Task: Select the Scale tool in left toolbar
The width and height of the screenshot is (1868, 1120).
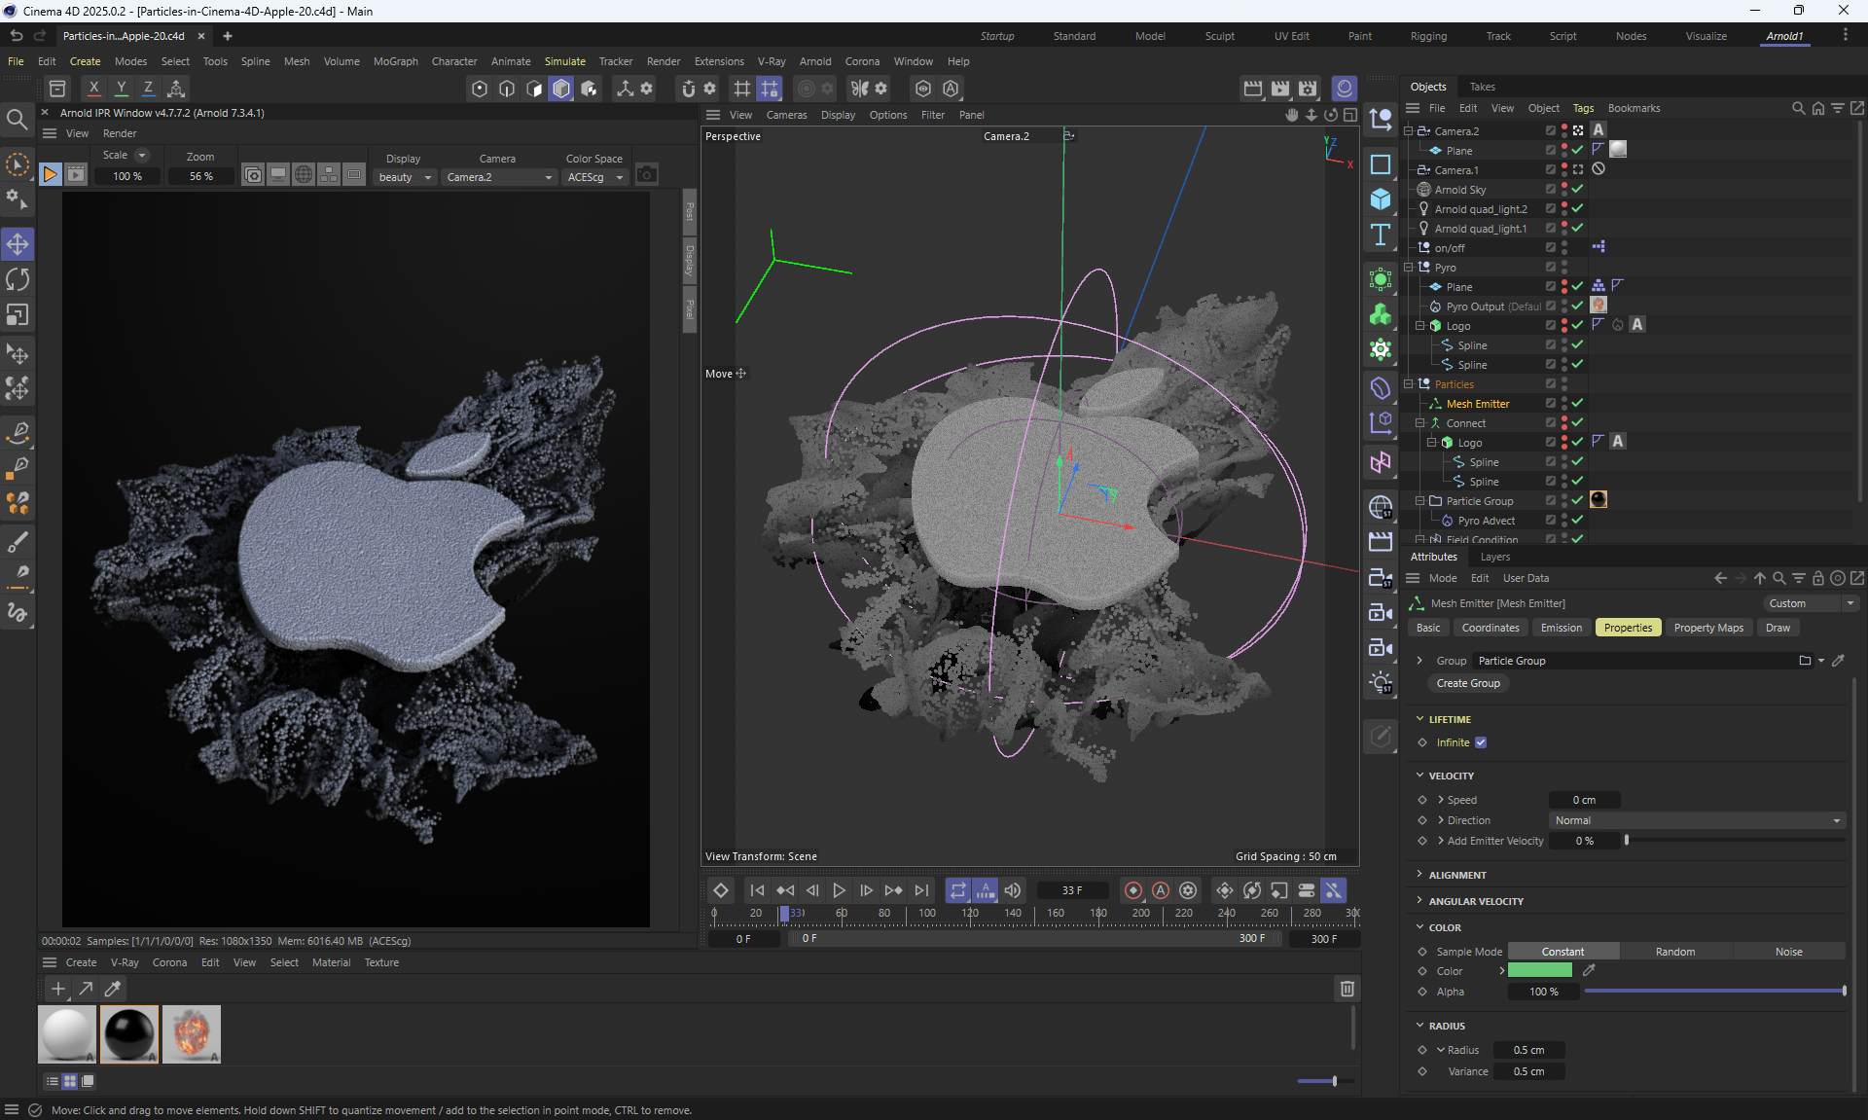Action: [18, 315]
